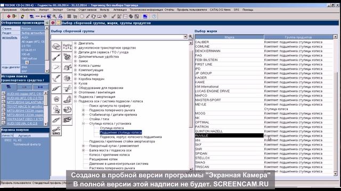
Task: Select the engine assembly group icon
Action: click(x=67, y=46)
